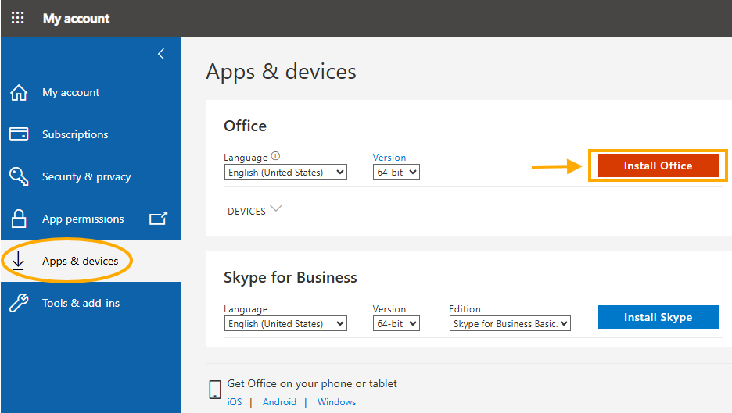Viewport: 732px width, 413px height.
Task: Open the Office Language dropdown
Action: pos(285,173)
